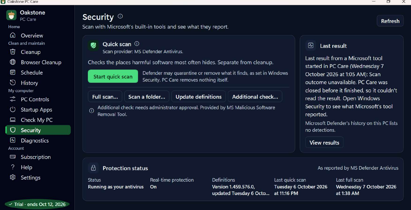Screen dimensions: 411x210
Task: Click the Overview home icon in sidebar
Action: click(x=13, y=35)
